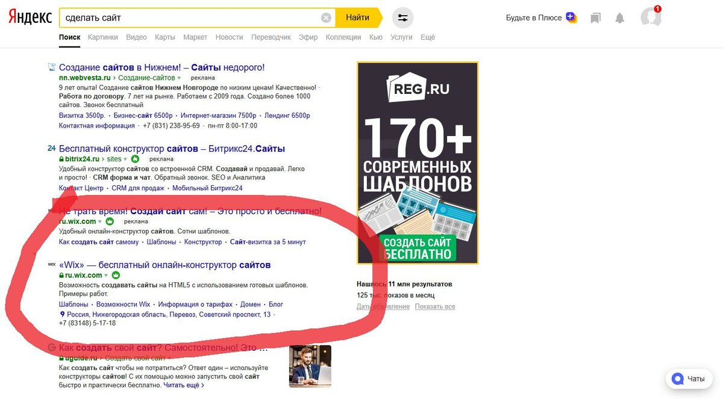Viewport: 723px width, 399px height.
Task: Expand dropdown arrow after ru.wix.com ad
Action: tap(100, 222)
